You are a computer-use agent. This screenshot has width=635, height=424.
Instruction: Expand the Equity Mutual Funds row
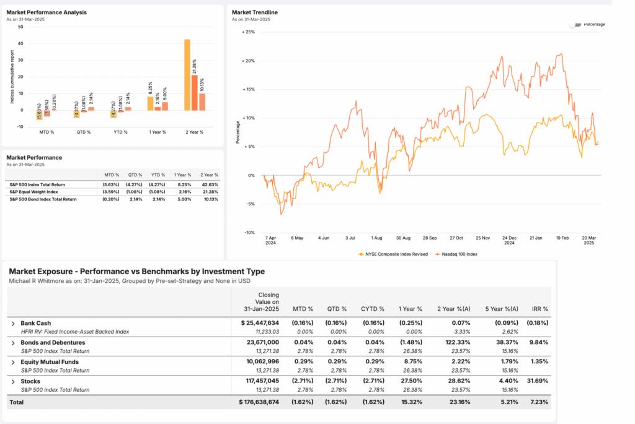pyautogui.click(x=13, y=361)
